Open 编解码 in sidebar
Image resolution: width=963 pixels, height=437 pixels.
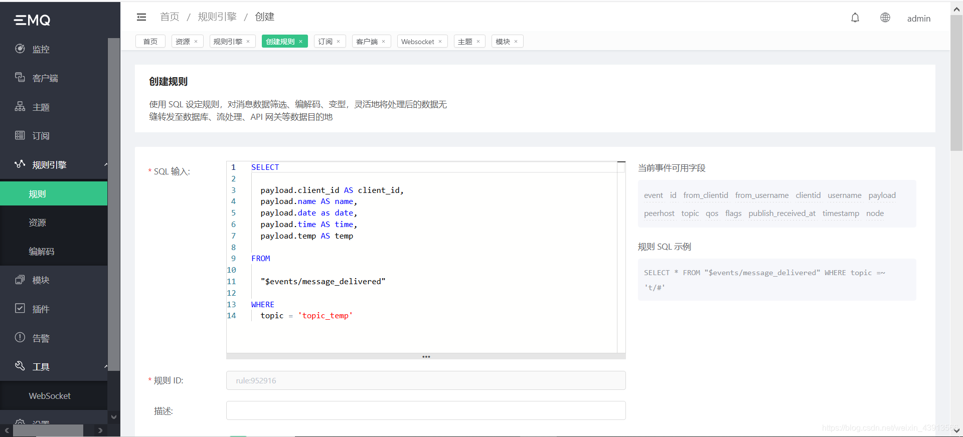tap(54, 252)
